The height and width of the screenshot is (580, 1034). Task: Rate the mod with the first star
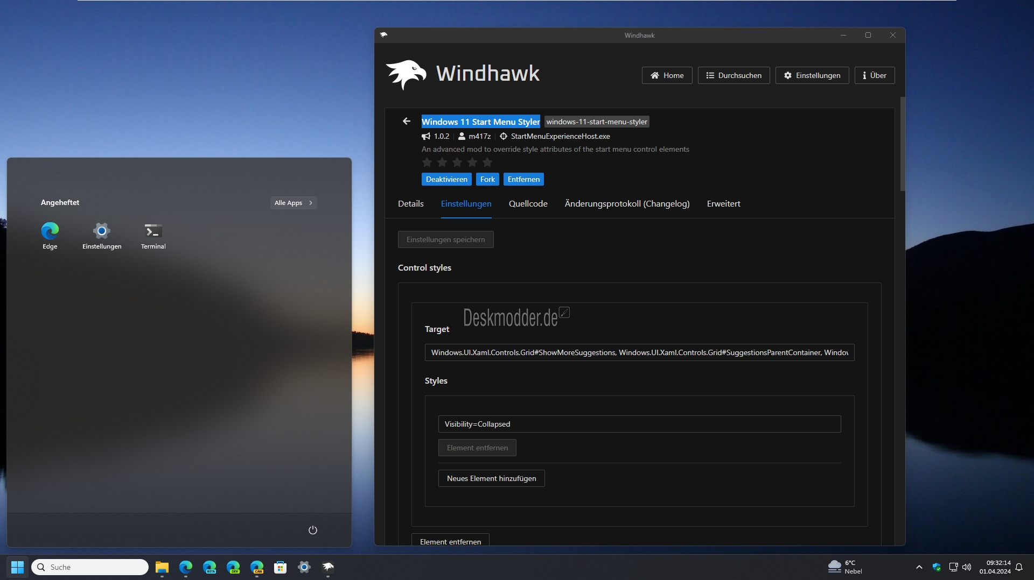427,162
